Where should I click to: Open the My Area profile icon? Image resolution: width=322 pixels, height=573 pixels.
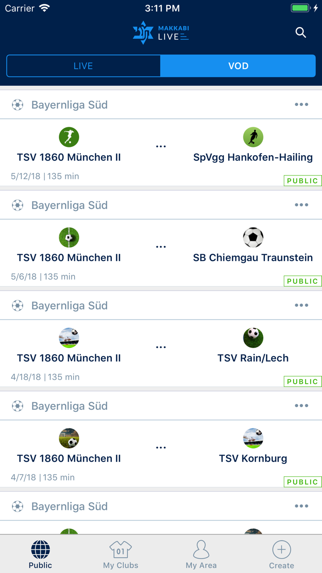point(201,554)
